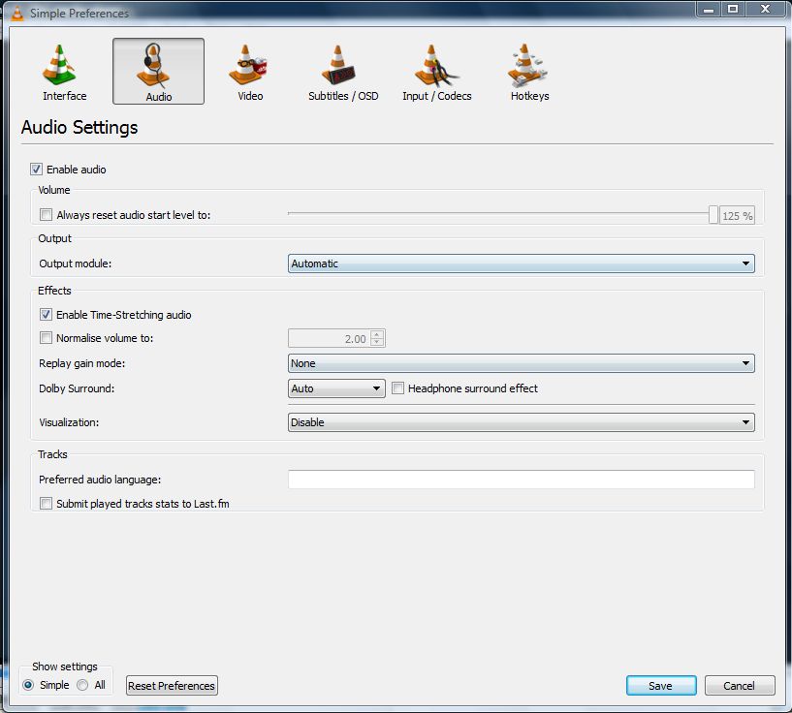Click the Simple Preferences window title
Screen dimensions: 792x713
pos(79,14)
